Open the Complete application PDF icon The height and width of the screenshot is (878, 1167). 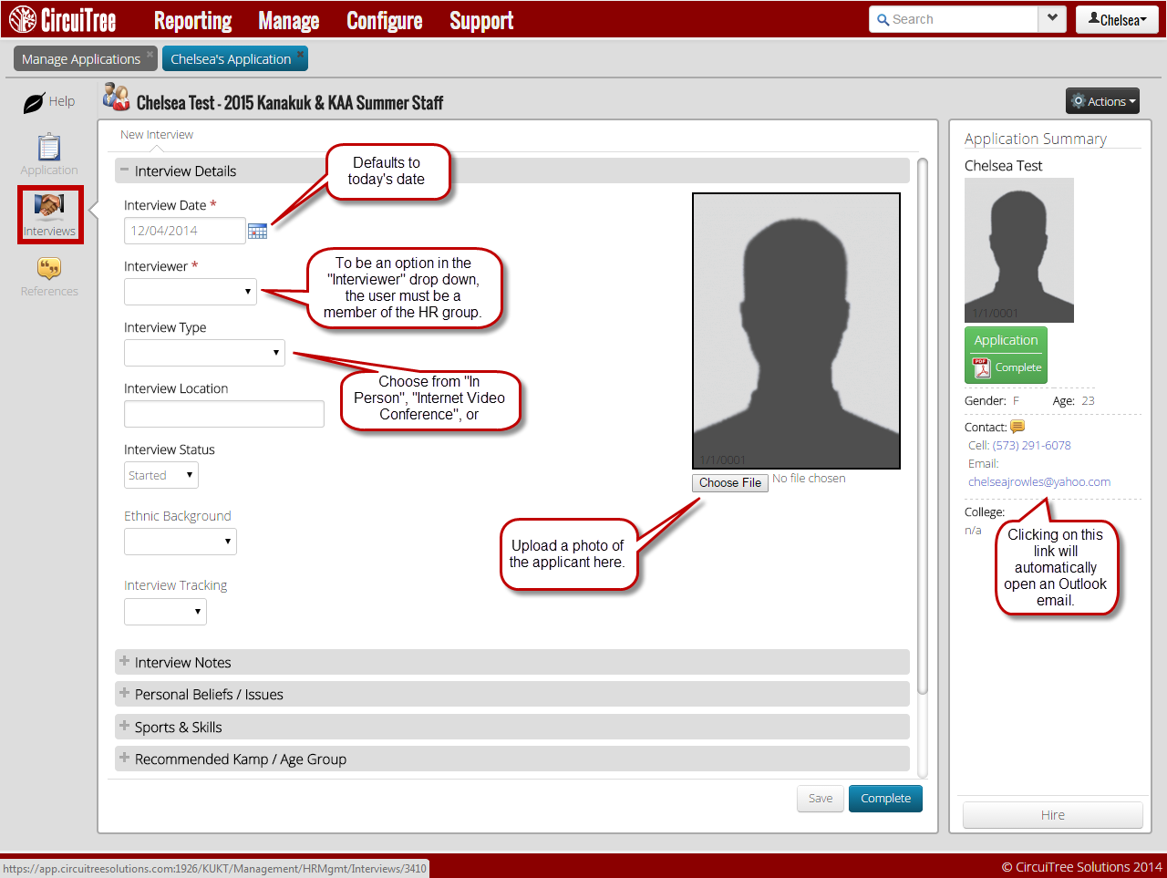click(x=982, y=367)
